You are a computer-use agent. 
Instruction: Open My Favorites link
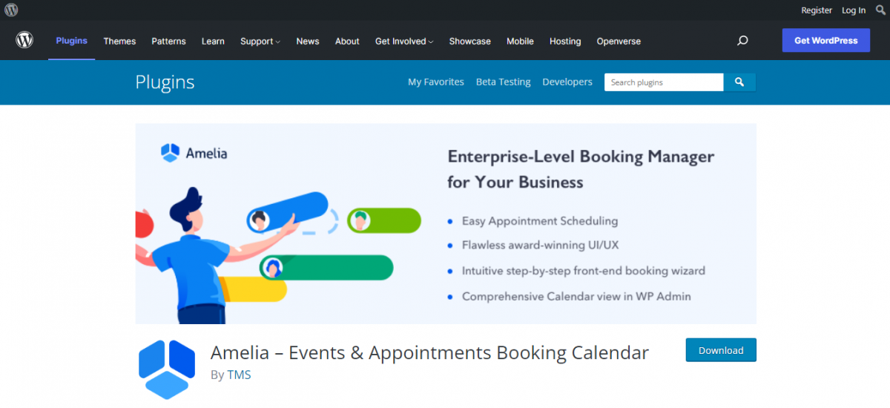[x=436, y=82]
